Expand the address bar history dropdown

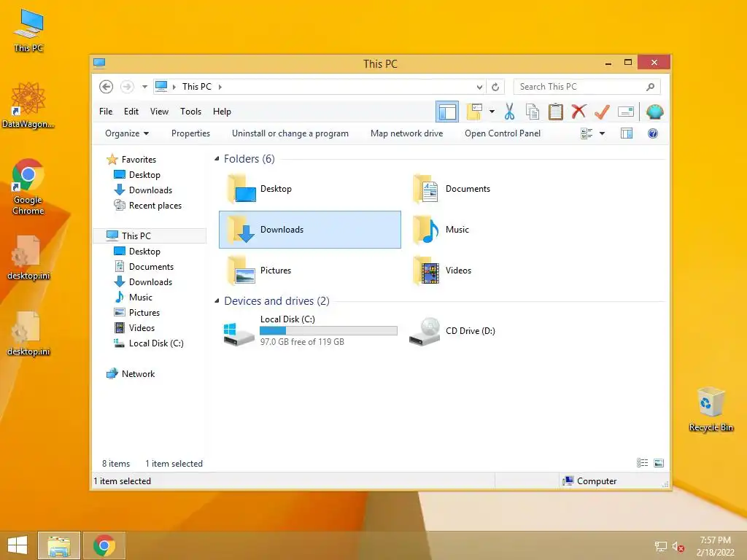[479, 87]
